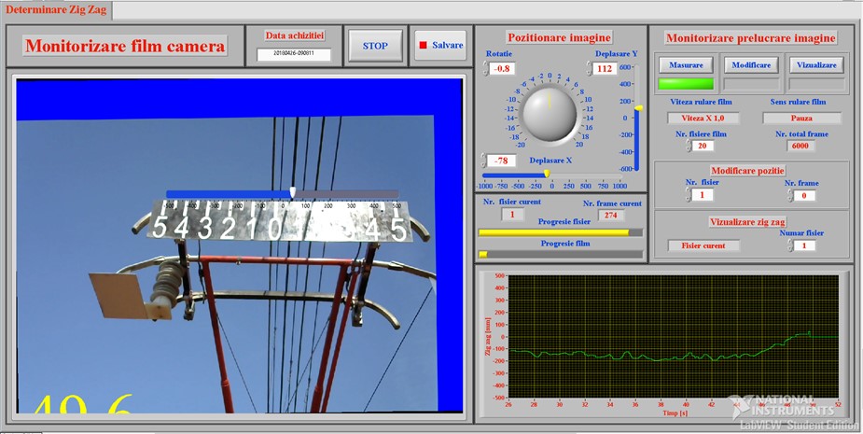Viewport: 863px width, 434px height.
Task: Click the Rotatie dial knob
Action: pos(550,112)
